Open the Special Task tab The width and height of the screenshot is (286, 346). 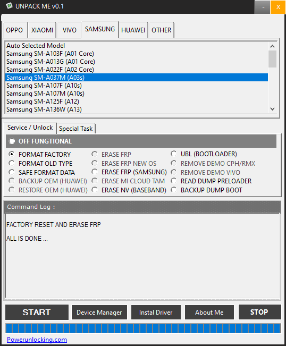[x=75, y=129]
